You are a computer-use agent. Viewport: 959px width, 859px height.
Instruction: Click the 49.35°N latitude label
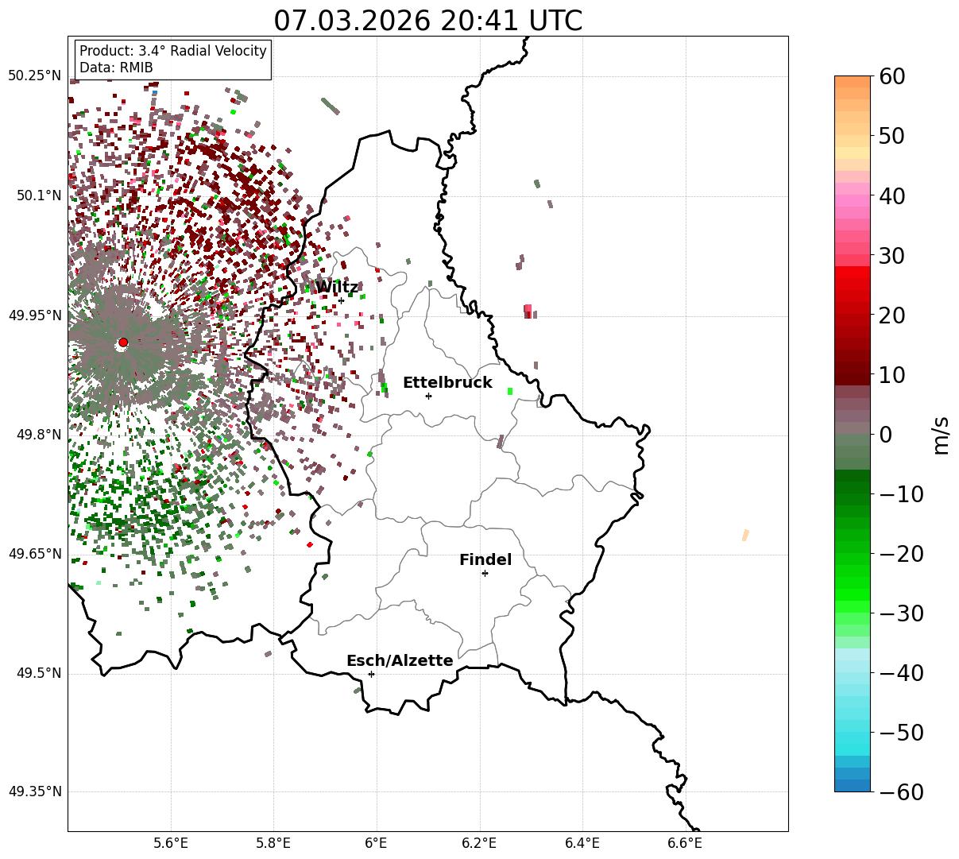(x=35, y=791)
